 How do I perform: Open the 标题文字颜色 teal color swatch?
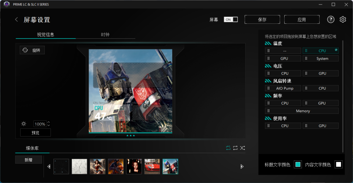(298, 164)
